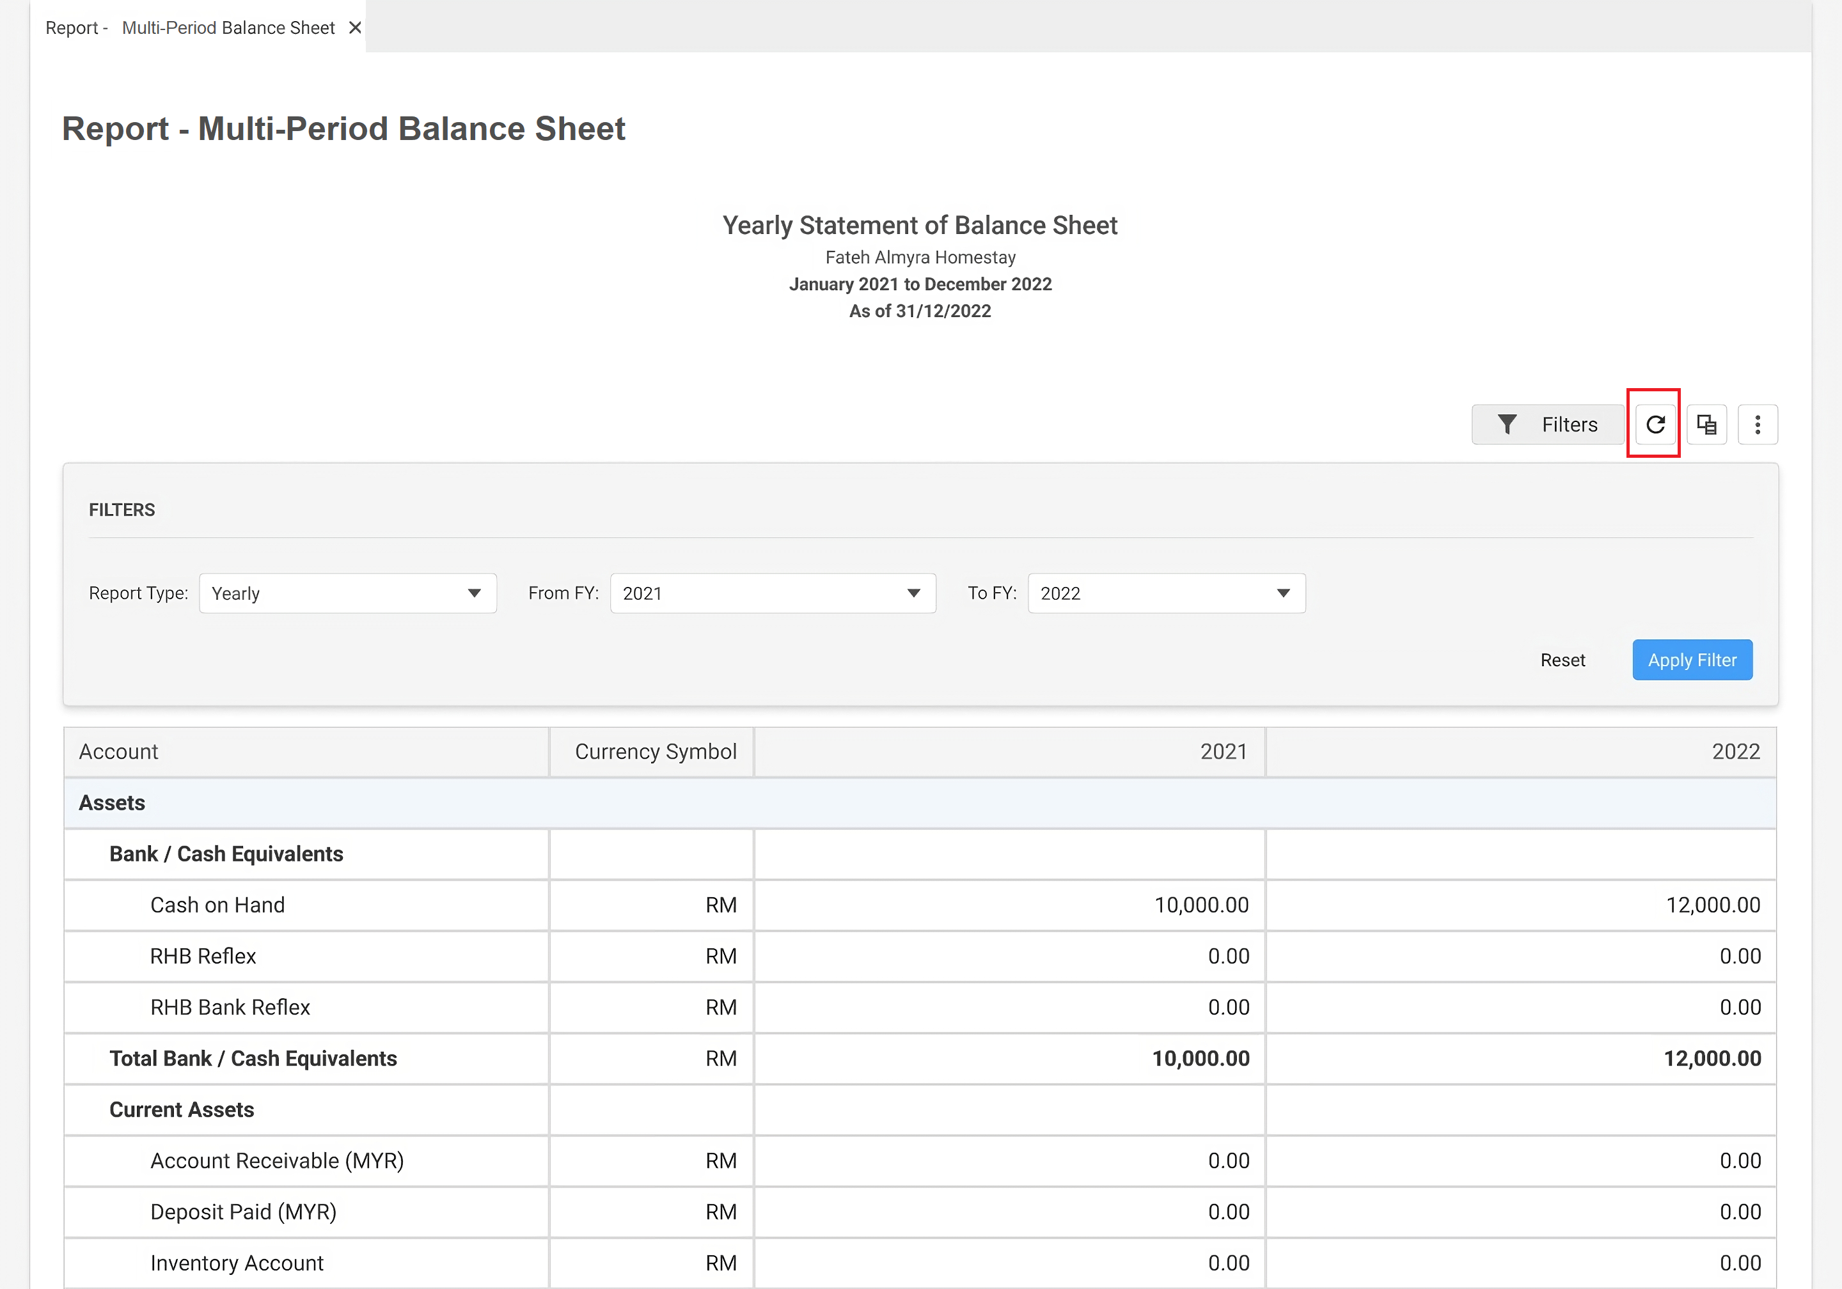Click the 2021 column header

click(1009, 751)
